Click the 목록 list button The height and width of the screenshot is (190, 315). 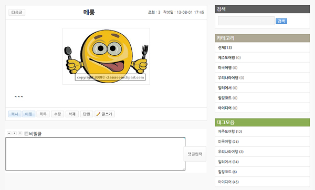(x=43, y=114)
